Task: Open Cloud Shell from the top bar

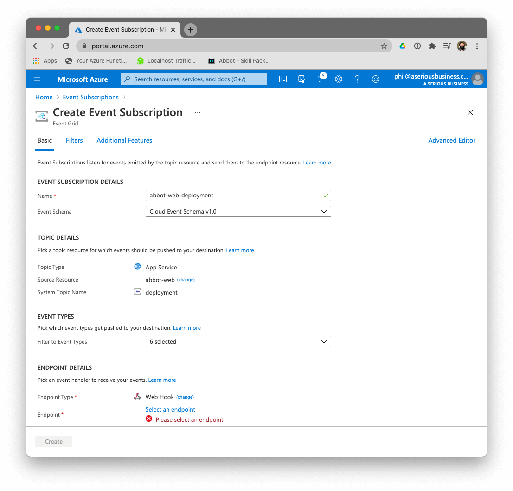Action: click(x=282, y=79)
